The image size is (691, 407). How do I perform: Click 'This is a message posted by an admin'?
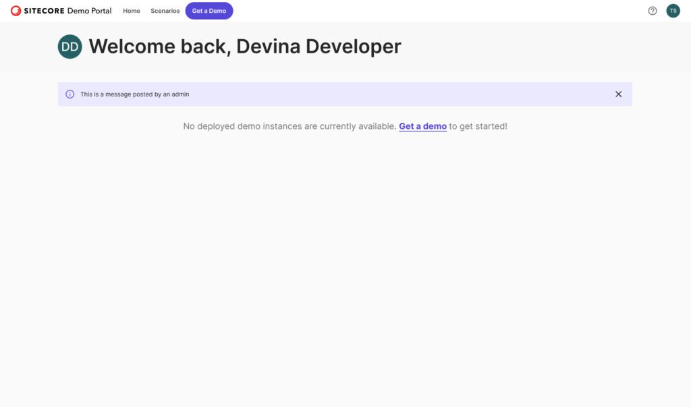[x=134, y=94]
